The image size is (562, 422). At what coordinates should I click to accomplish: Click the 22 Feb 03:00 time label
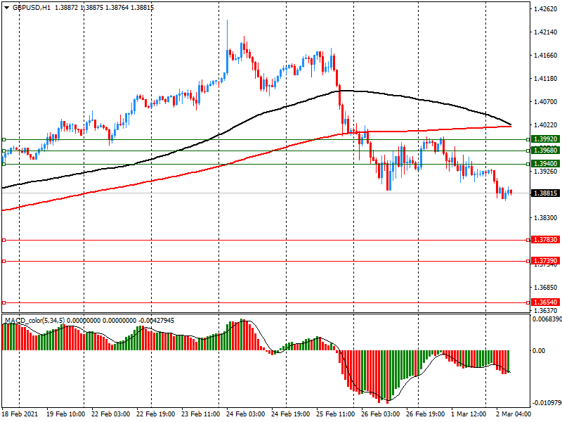click(x=111, y=414)
